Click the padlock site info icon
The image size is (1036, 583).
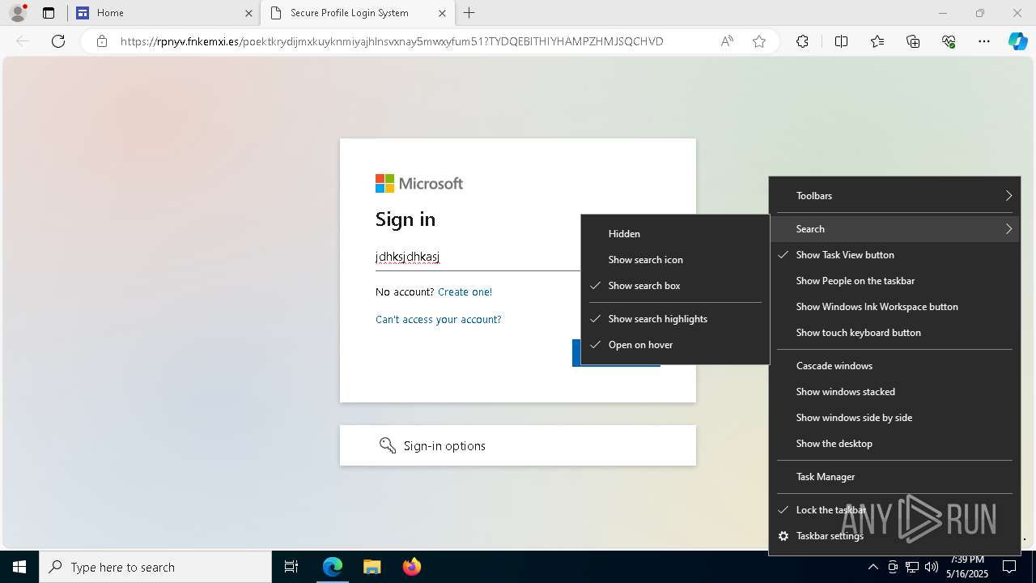(102, 41)
